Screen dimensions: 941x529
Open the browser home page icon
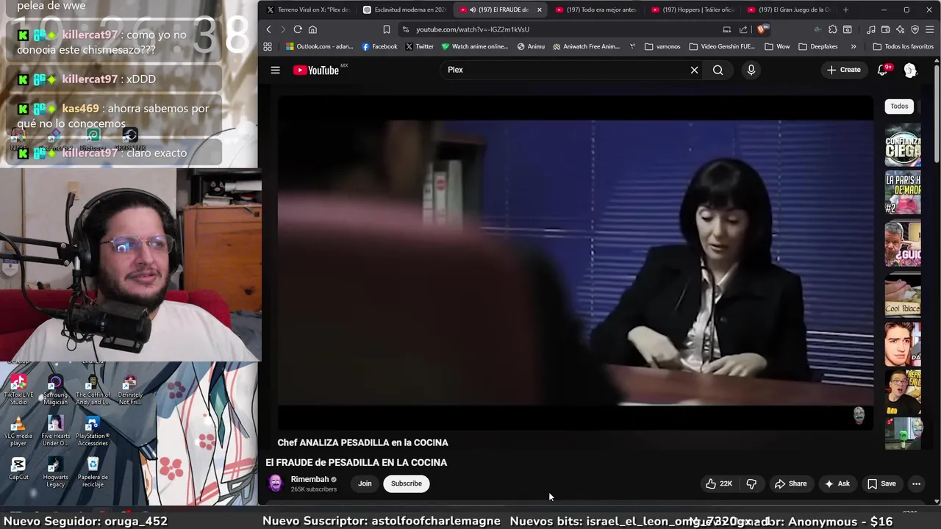click(x=312, y=29)
